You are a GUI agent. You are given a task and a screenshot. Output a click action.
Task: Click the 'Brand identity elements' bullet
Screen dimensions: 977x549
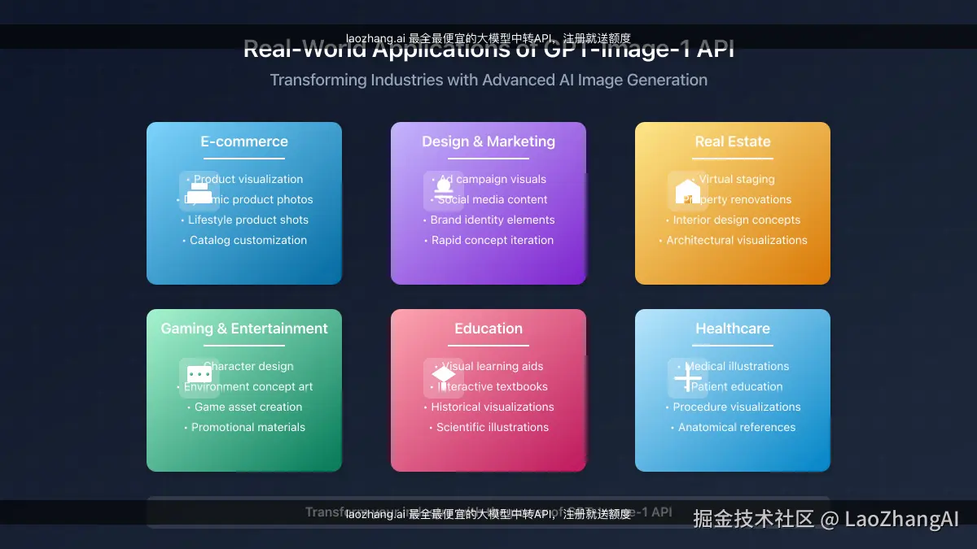coord(488,220)
